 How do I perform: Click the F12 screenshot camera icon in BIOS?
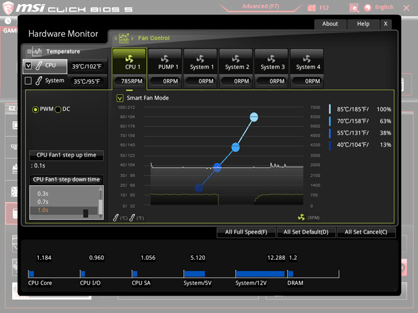(x=311, y=8)
